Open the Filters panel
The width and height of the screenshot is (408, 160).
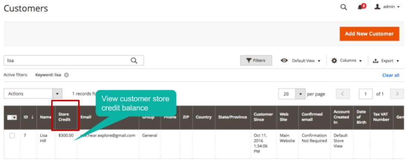point(256,60)
